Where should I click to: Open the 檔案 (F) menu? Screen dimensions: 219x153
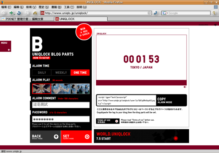(6, 7)
